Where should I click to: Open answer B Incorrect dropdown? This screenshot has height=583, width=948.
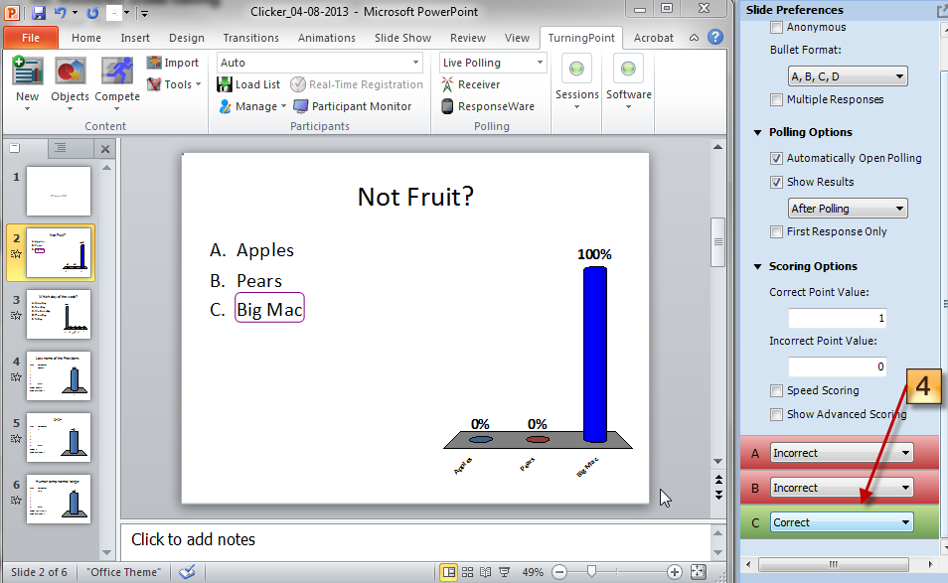pos(842,488)
